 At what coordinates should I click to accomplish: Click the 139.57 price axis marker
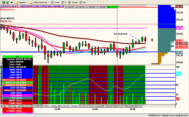[179, 7]
